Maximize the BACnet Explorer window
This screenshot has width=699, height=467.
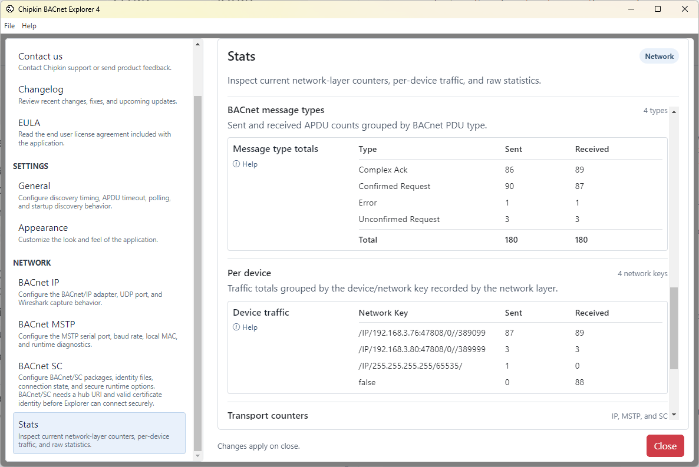[658, 9]
